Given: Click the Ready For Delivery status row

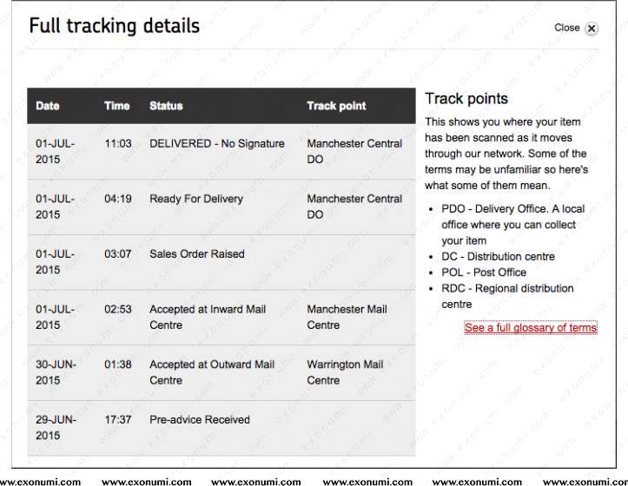Looking at the screenshot, I should (196, 199).
